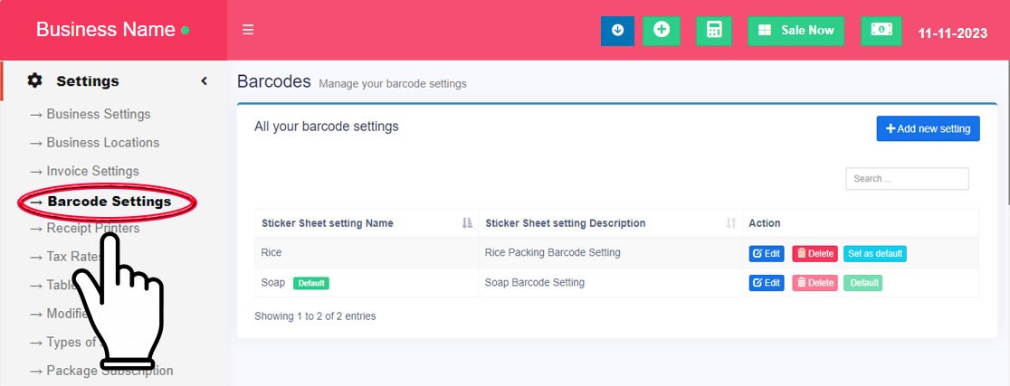This screenshot has width=1010, height=386.
Task: Open Business Settings menu item
Action: 98,114
